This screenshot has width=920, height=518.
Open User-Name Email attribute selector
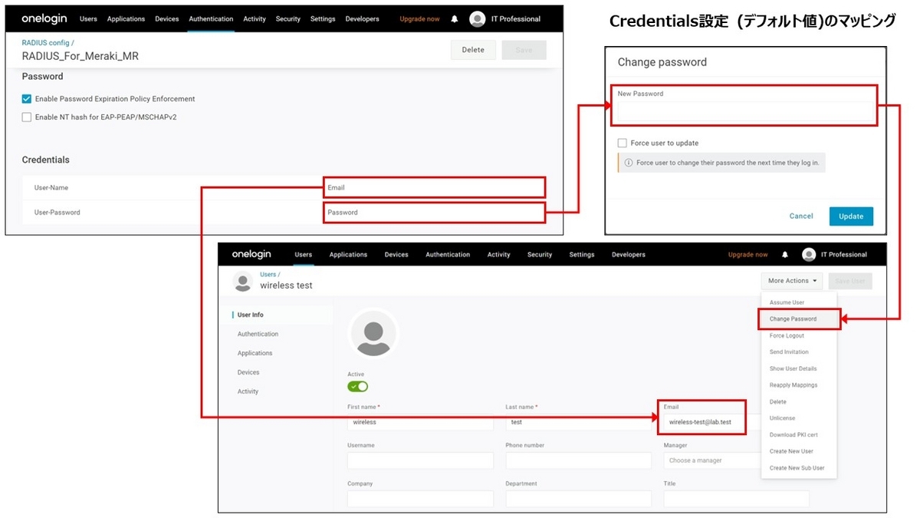point(434,187)
